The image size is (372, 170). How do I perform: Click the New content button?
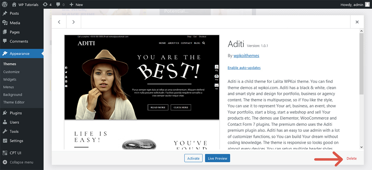click(x=76, y=5)
